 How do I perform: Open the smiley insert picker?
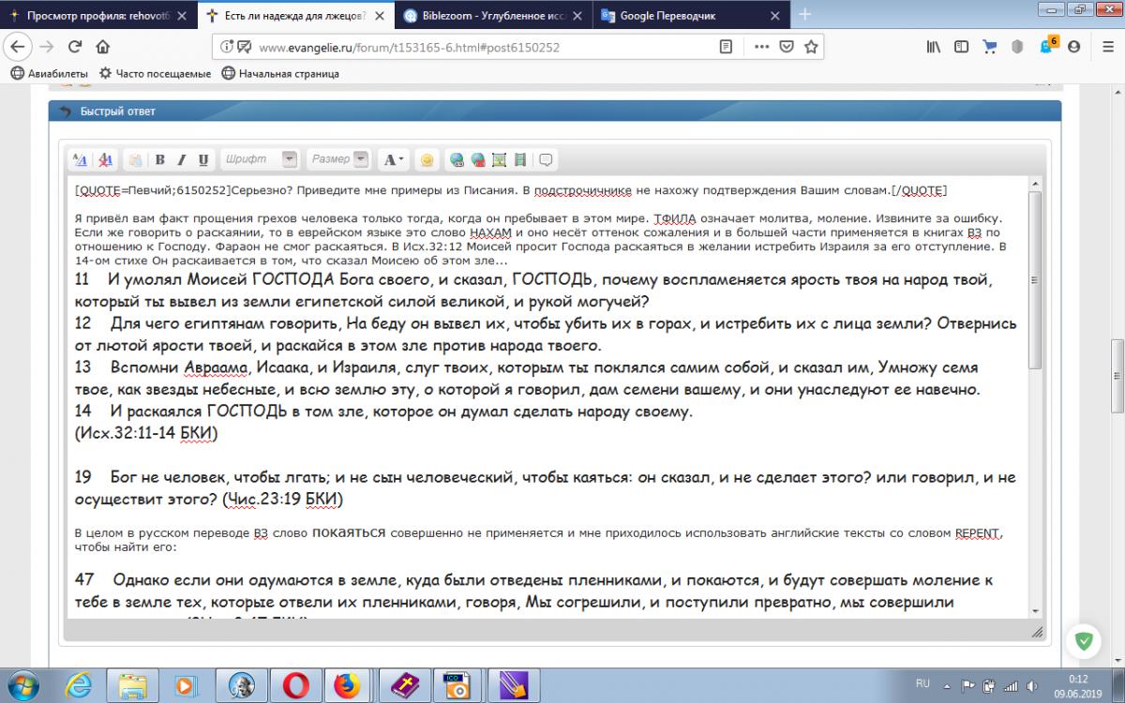(x=427, y=159)
